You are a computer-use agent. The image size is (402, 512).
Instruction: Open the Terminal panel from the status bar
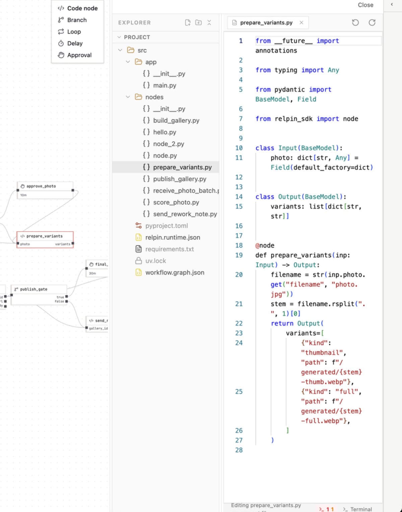357,509
